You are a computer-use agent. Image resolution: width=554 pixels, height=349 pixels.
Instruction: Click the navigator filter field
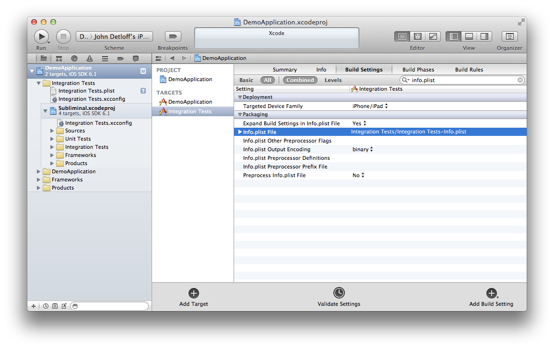pos(109,306)
